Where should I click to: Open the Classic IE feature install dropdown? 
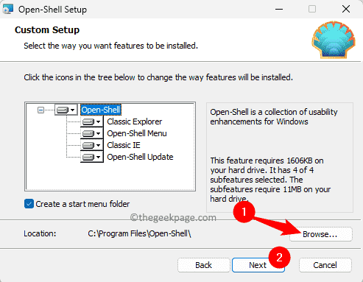click(91, 145)
